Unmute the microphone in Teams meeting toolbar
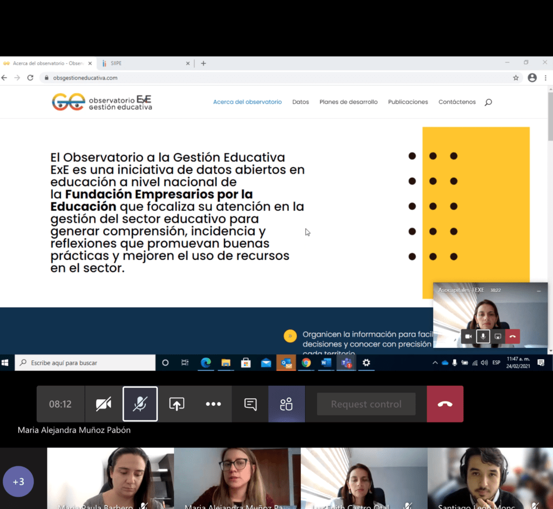Screen dimensions: 553x509 pyautogui.click(x=140, y=404)
